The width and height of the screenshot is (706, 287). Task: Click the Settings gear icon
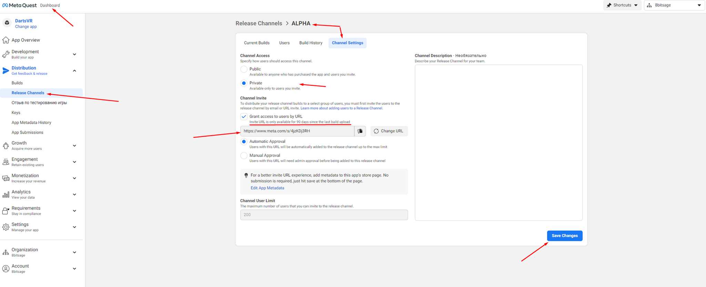[6, 227]
